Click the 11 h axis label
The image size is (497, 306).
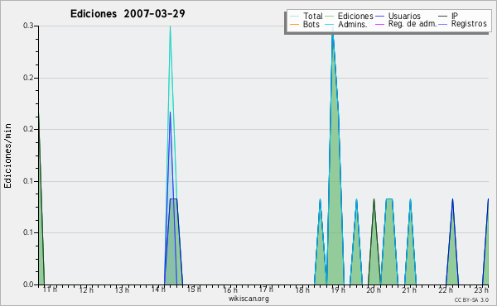tap(50, 289)
